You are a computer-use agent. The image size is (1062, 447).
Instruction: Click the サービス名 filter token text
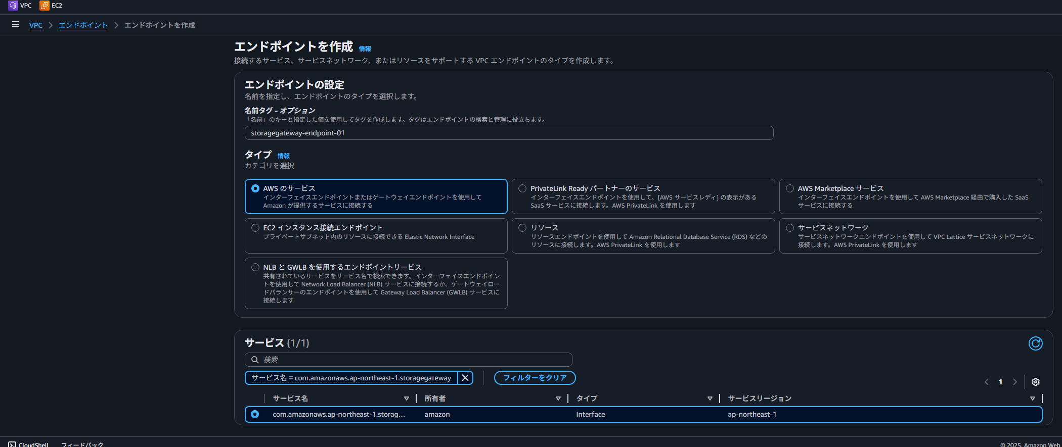click(351, 378)
